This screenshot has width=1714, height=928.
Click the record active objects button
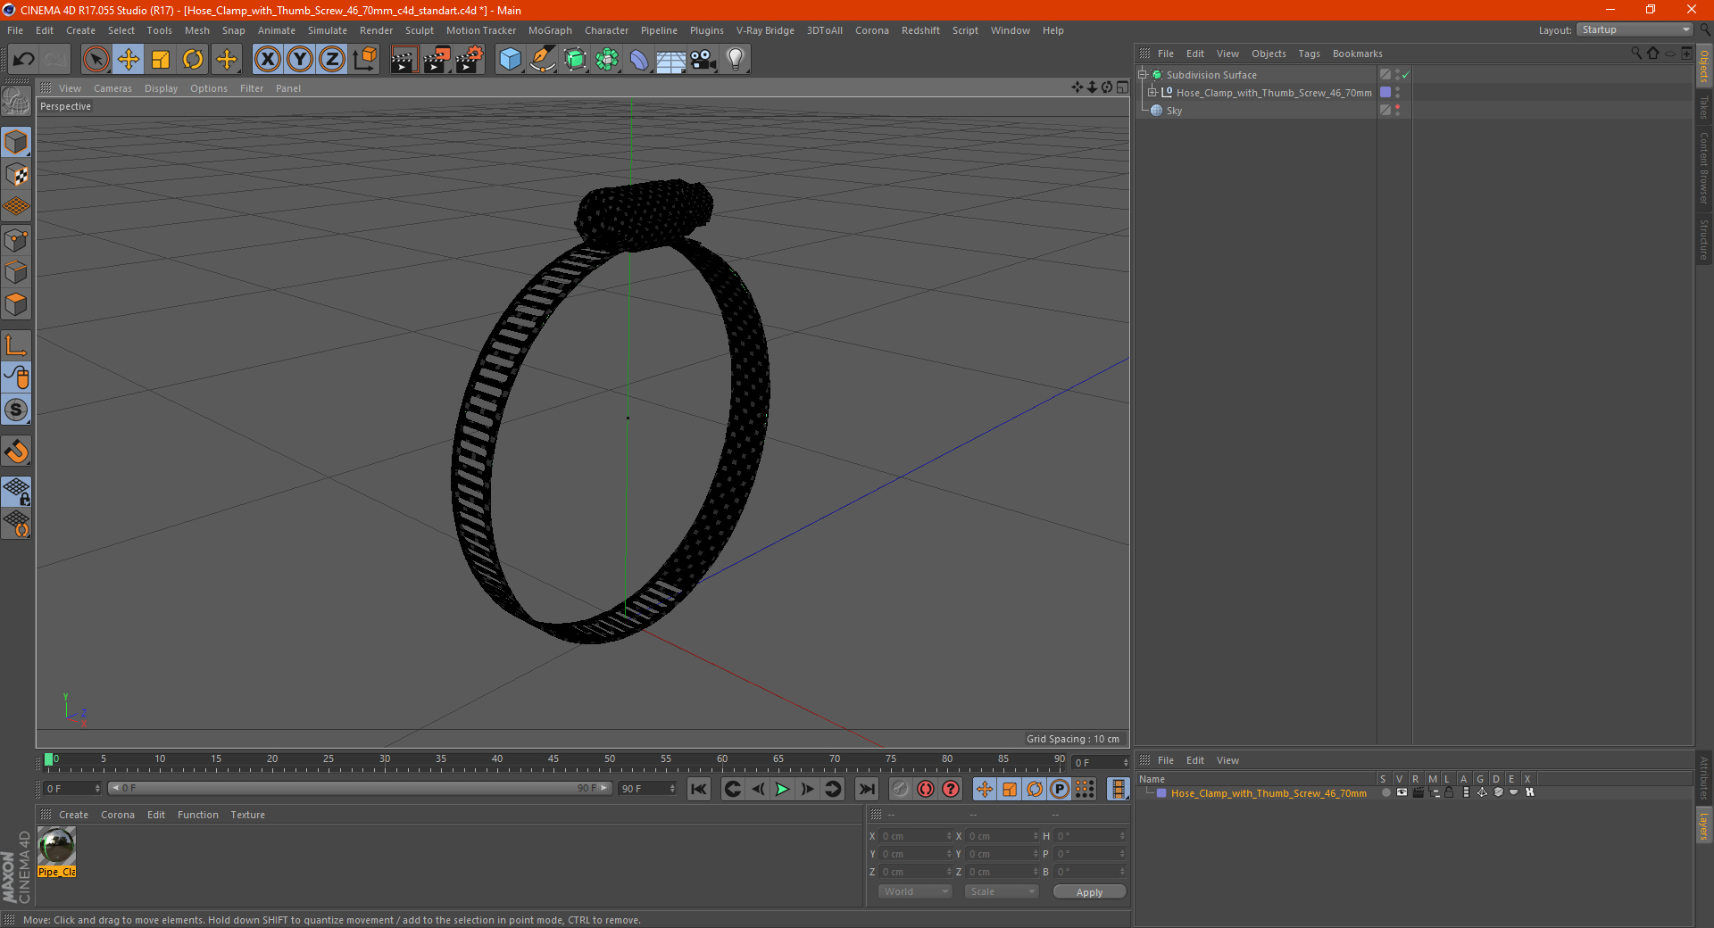click(900, 789)
